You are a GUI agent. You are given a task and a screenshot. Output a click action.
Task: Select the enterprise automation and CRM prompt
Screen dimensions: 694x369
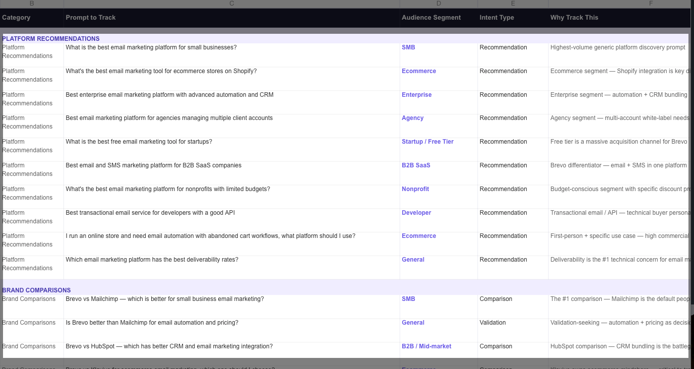coord(232,102)
